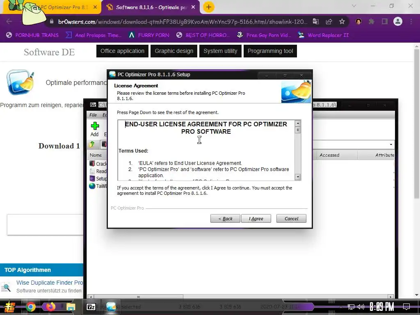Open File Explorer from the taskbar
420x315 pixels.
tap(71, 307)
